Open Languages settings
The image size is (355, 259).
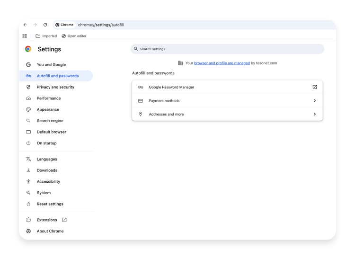pos(56,159)
